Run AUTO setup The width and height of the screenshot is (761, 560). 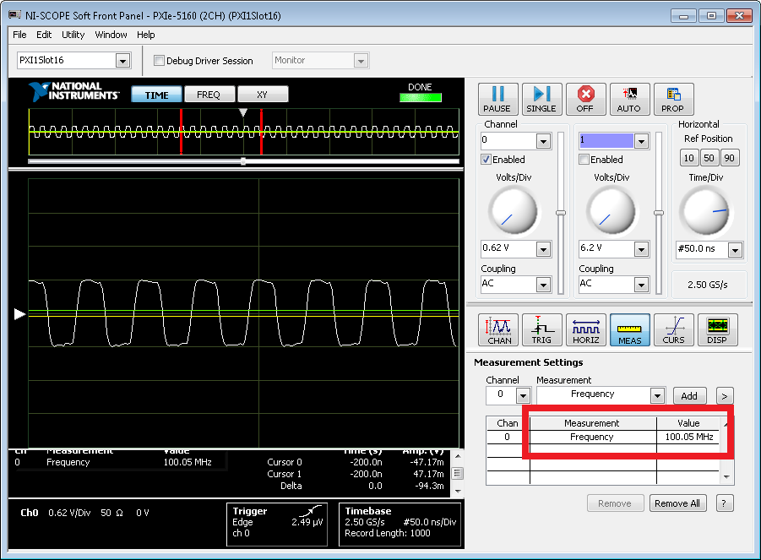coord(629,99)
